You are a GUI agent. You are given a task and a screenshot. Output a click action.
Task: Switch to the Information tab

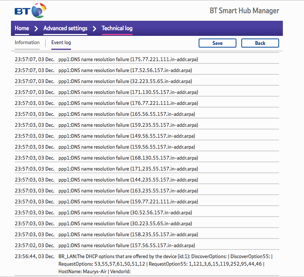coord(27,43)
